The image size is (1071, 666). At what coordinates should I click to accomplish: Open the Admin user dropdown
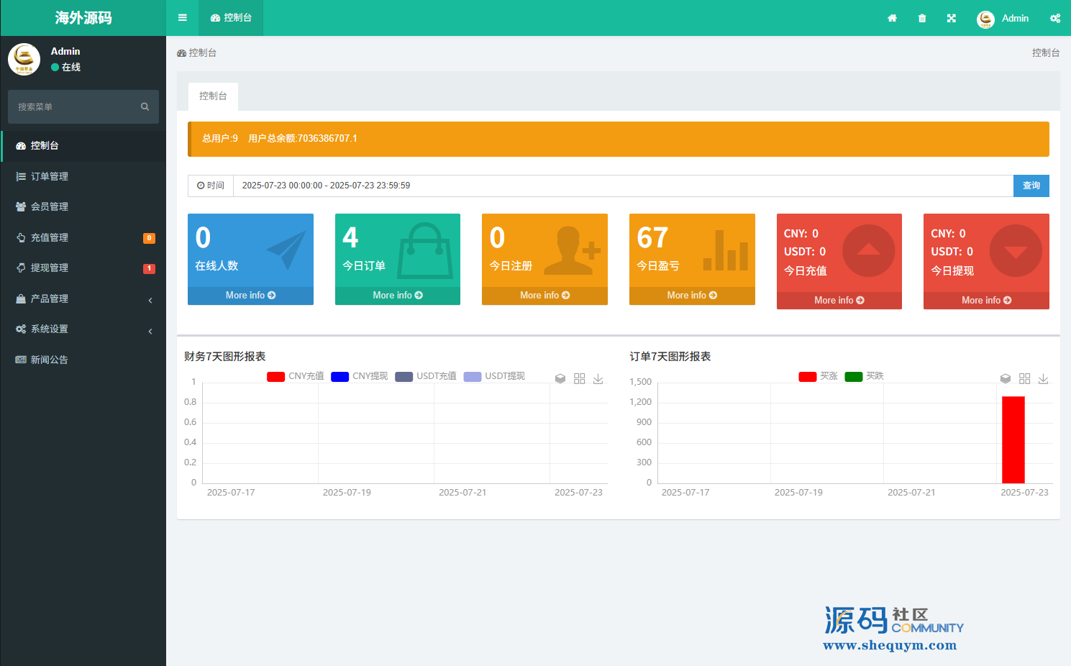click(x=1003, y=18)
